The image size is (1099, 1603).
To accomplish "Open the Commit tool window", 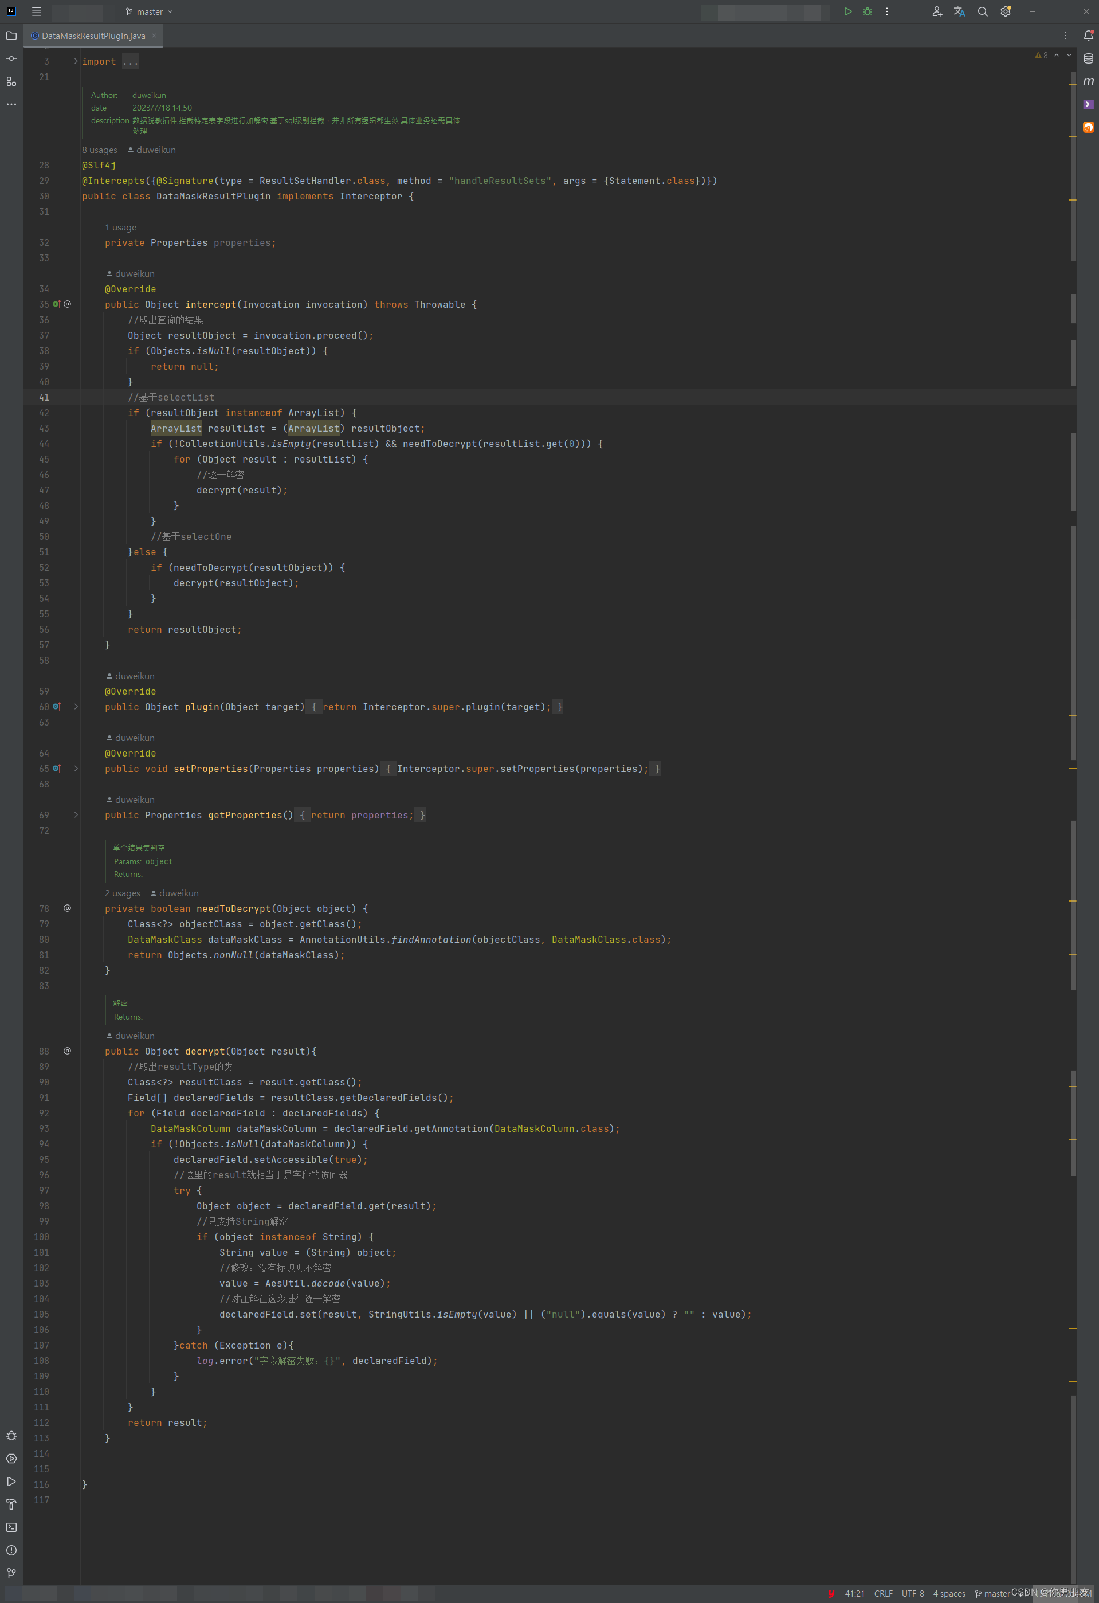I will [11, 58].
